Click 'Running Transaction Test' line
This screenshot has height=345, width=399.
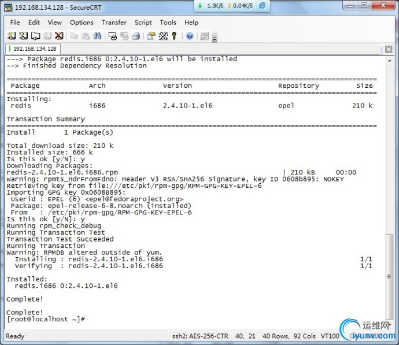pyautogui.click(x=56, y=232)
